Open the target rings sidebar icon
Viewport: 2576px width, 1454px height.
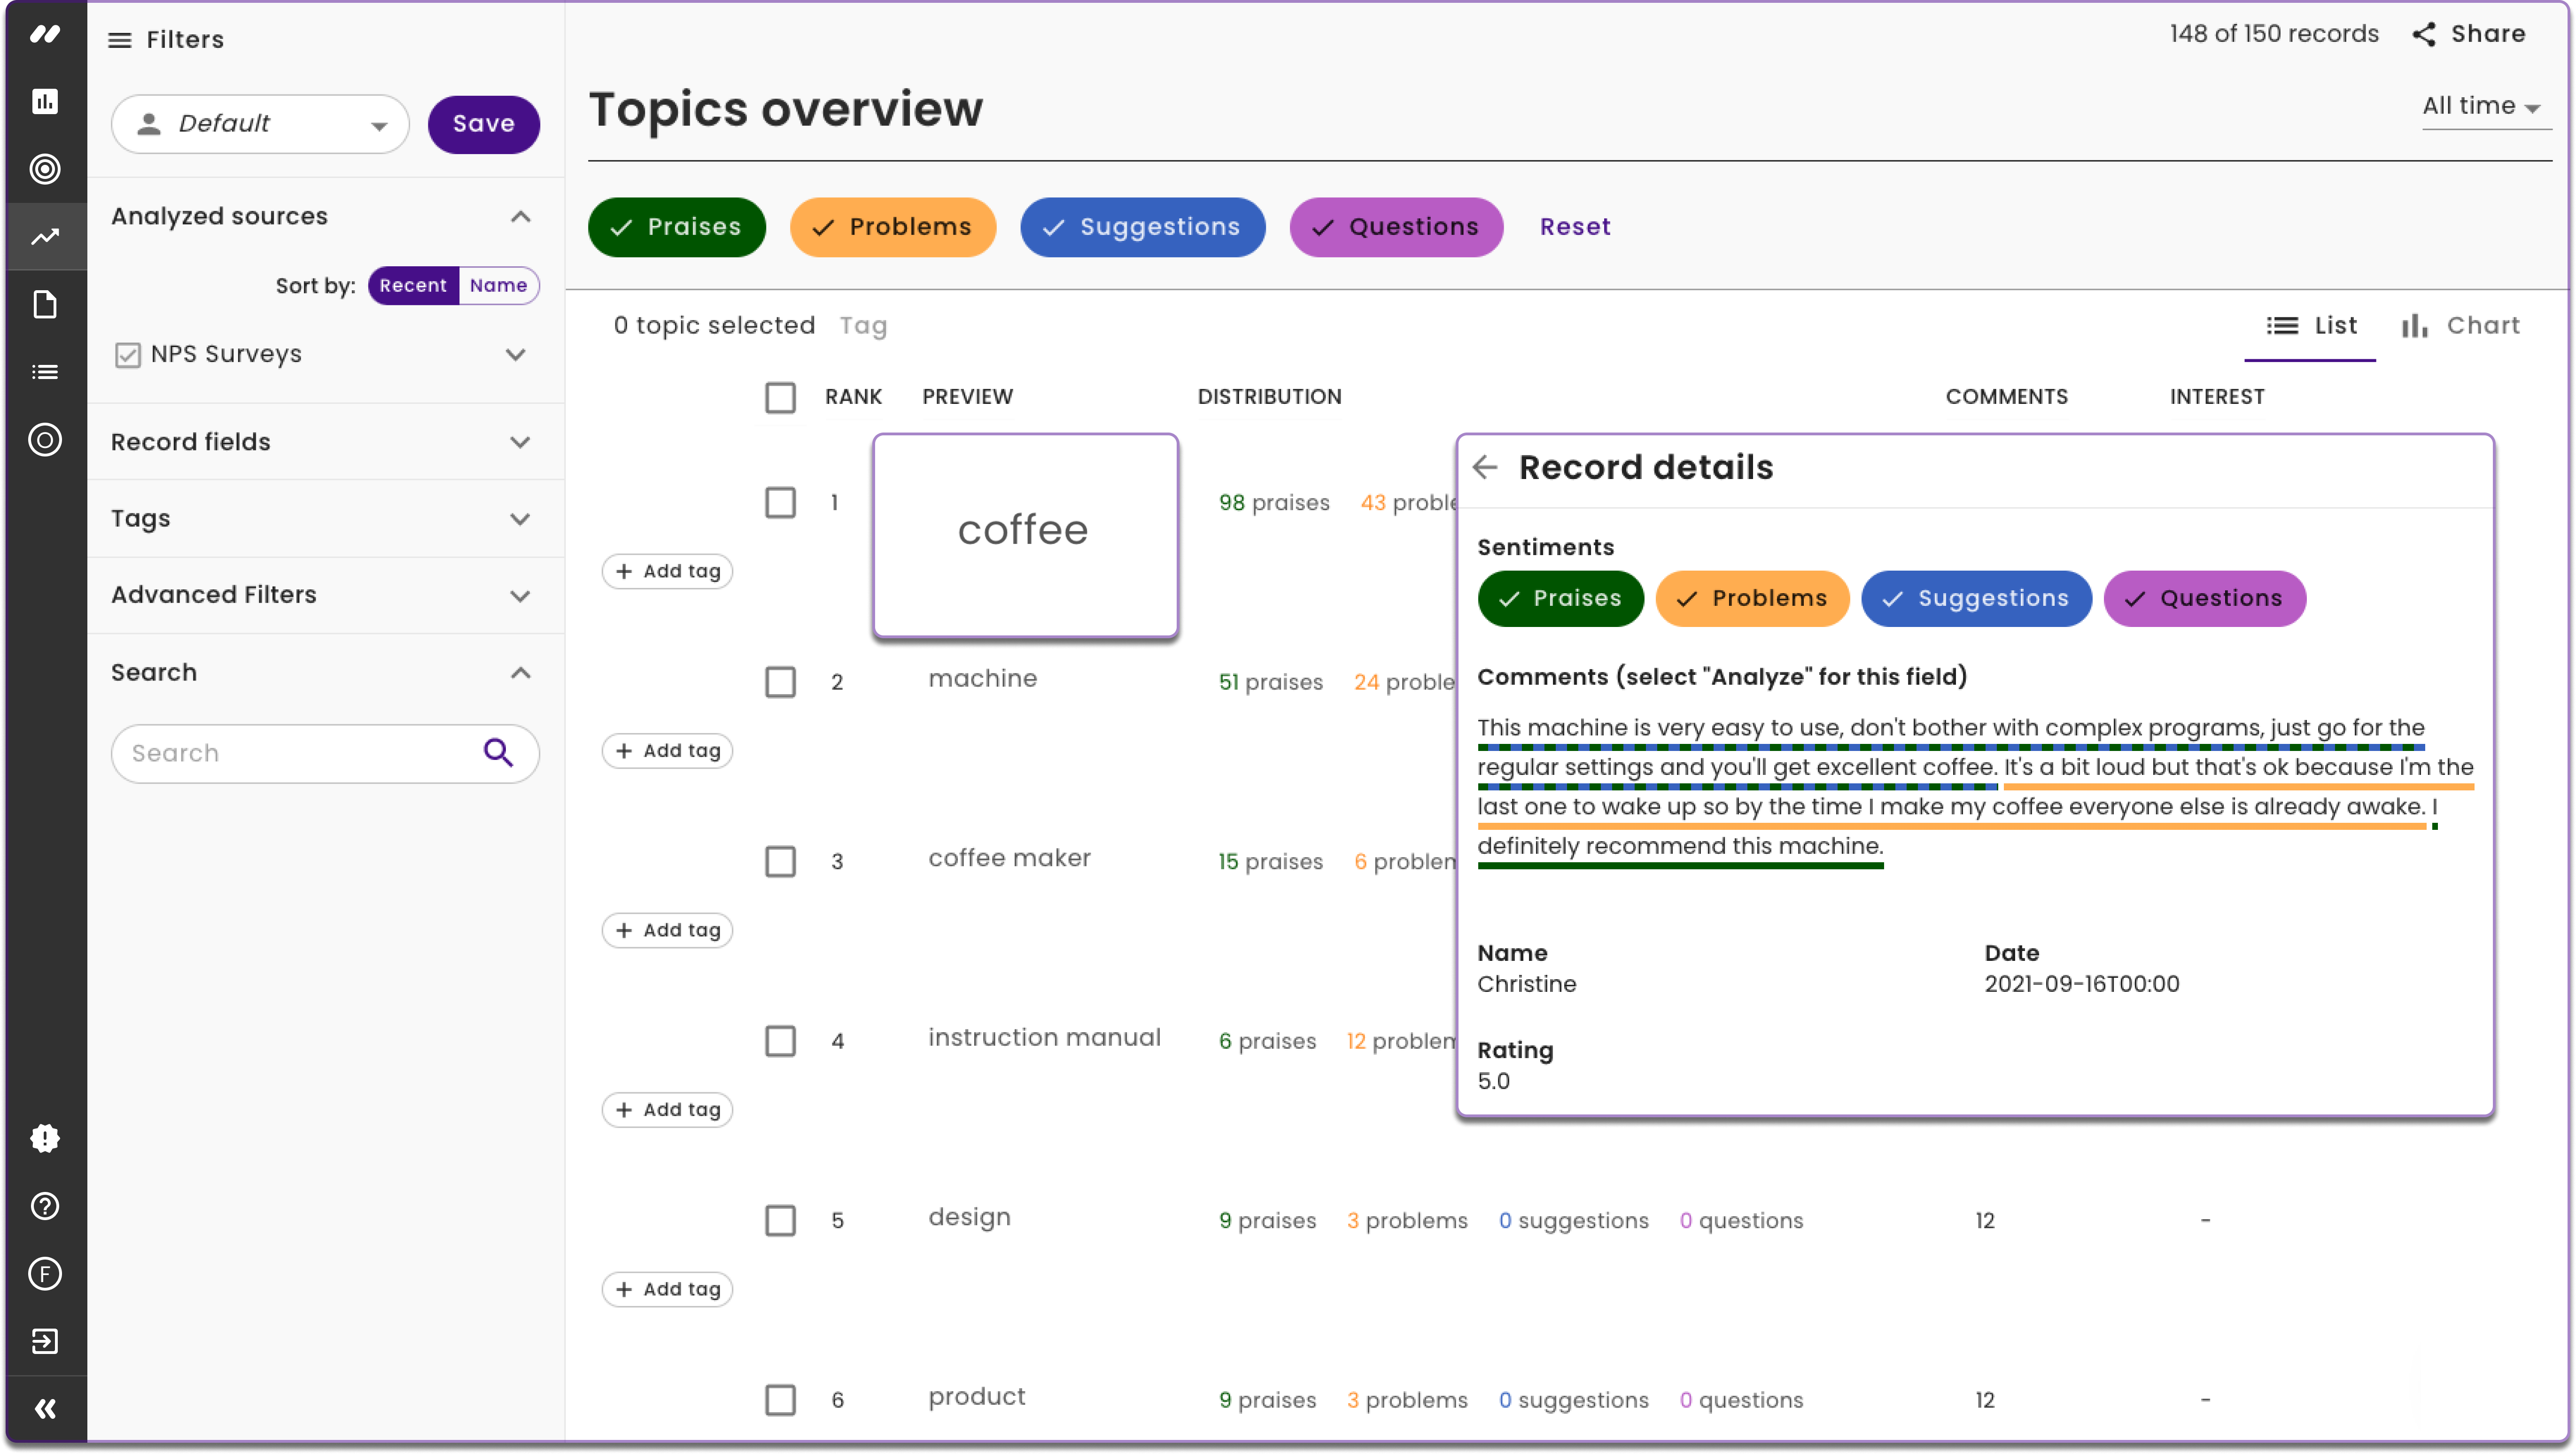pyautogui.click(x=45, y=169)
